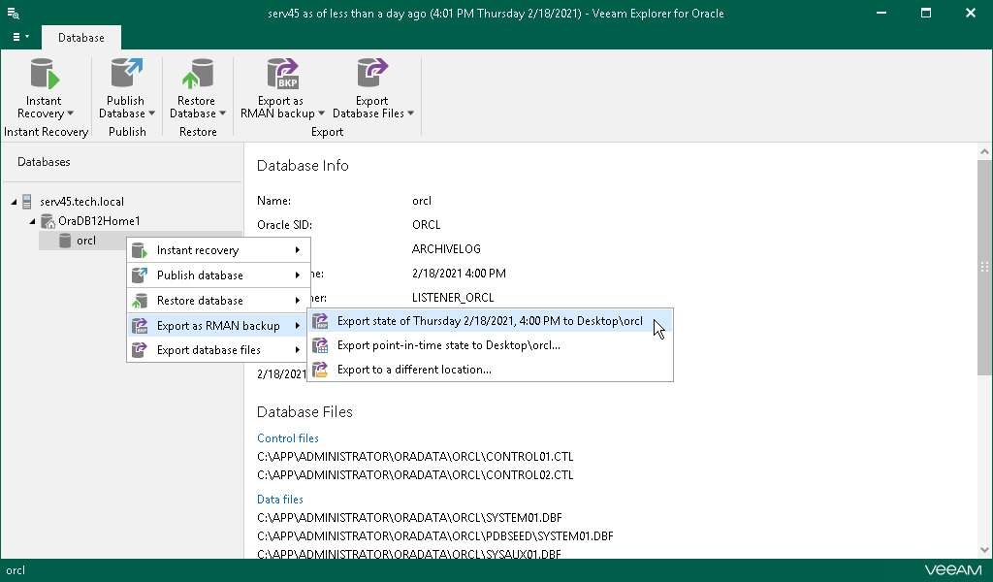Choose Publish database from context menu
Image resolution: width=993 pixels, height=582 pixels.
pos(218,275)
